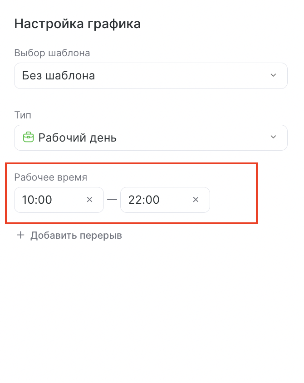Click the Рабочее время label

50,177
